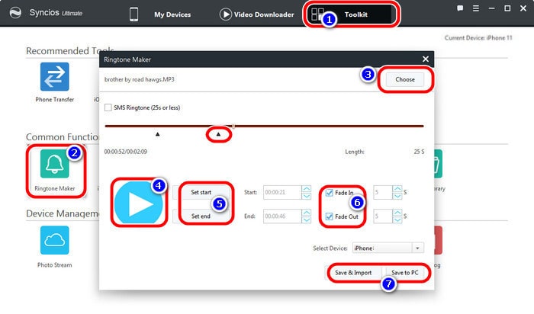Open the Toolkit tab
The height and width of the screenshot is (314, 534).
(352, 14)
